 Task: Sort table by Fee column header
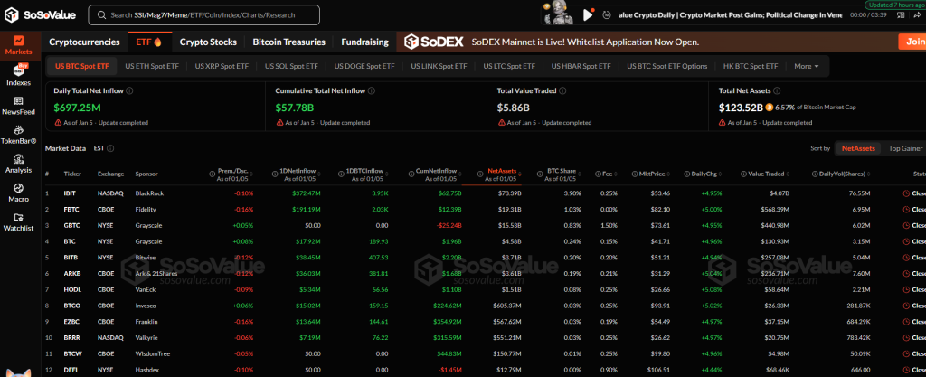point(610,174)
